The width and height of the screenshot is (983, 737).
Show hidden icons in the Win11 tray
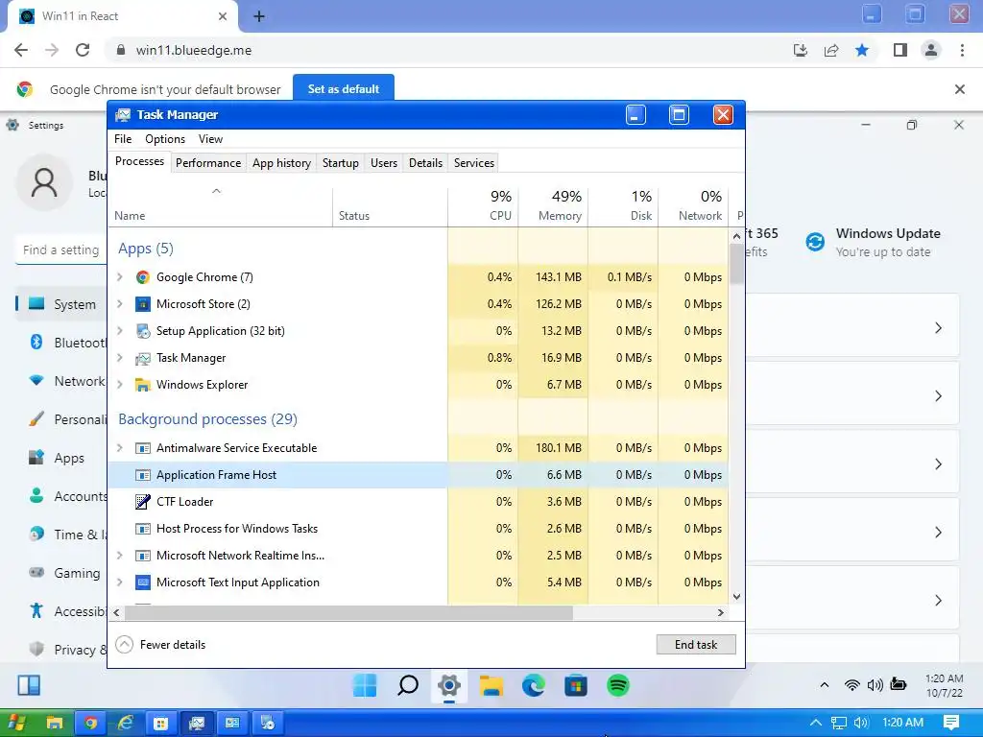[x=825, y=685]
